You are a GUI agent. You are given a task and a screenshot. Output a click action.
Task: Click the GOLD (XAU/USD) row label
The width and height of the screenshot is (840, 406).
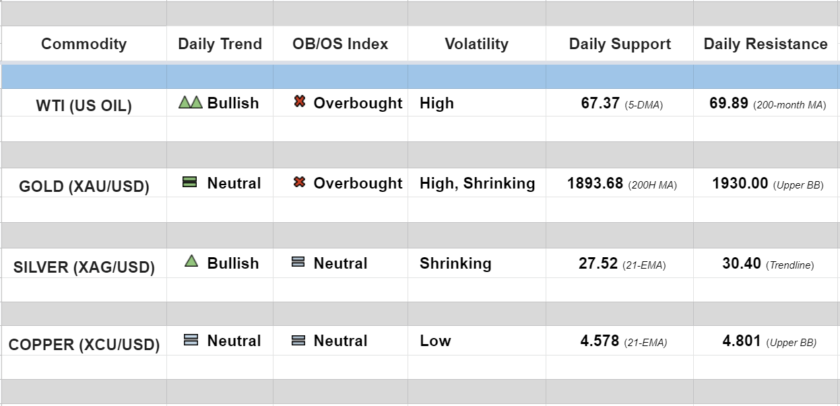tap(84, 187)
